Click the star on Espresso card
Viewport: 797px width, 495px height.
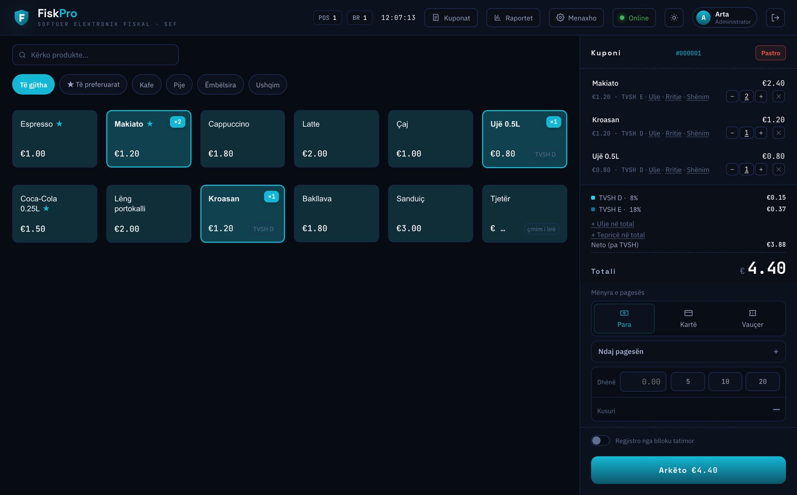click(x=59, y=124)
